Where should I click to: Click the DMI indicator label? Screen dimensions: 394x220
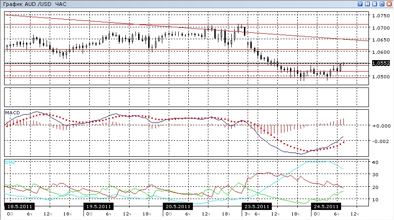tap(10, 163)
